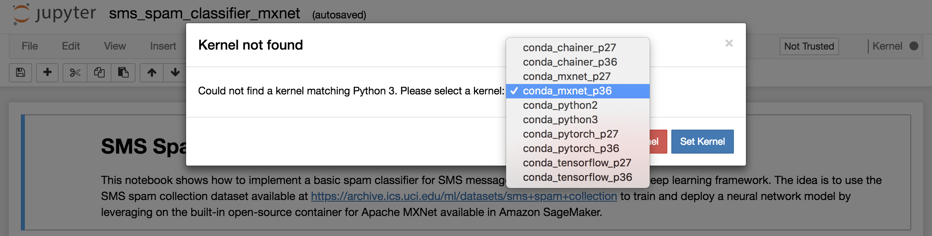Screen dimensions: 932x236
Task: Click the Not Trusted button
Action: tap(809, 46)
